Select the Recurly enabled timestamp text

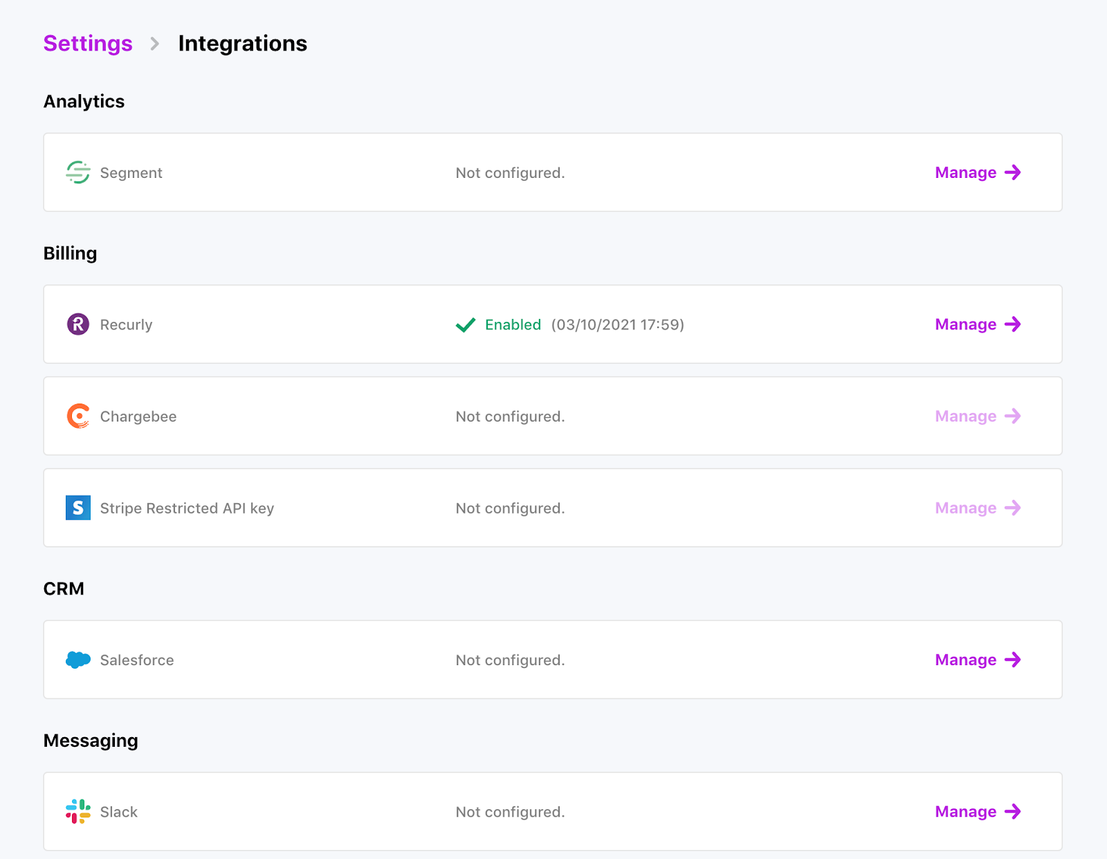[x=618, y=324]
